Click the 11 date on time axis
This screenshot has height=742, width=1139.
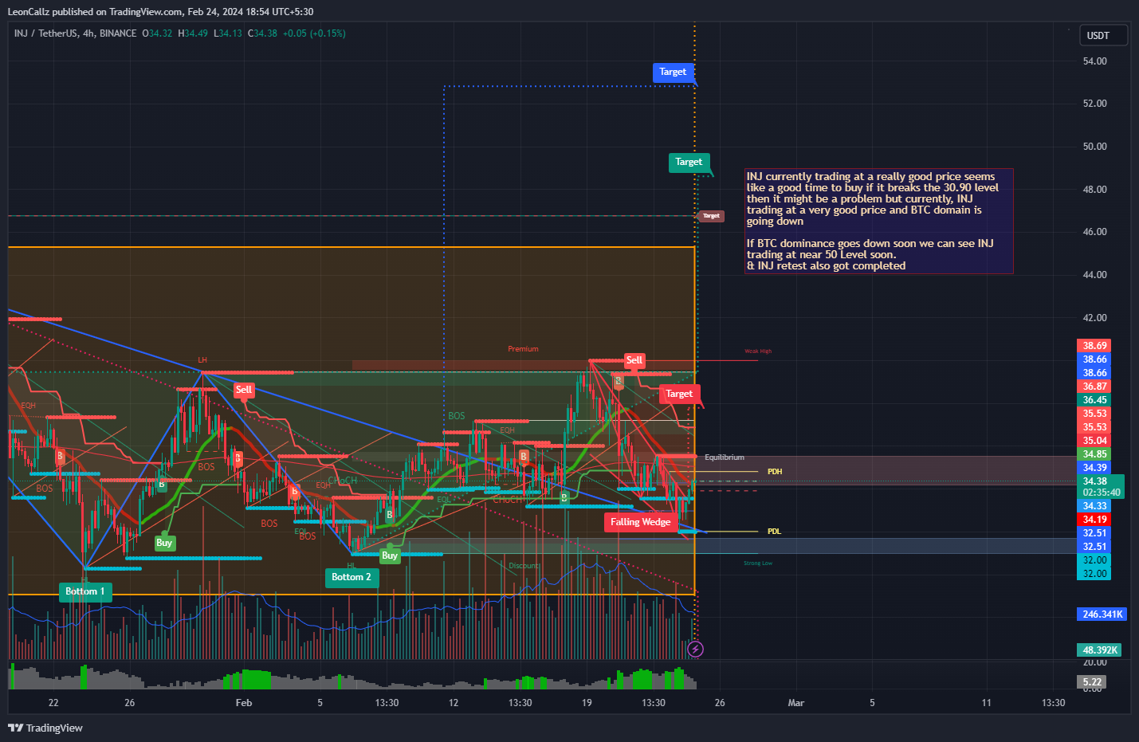click(987, 703)
